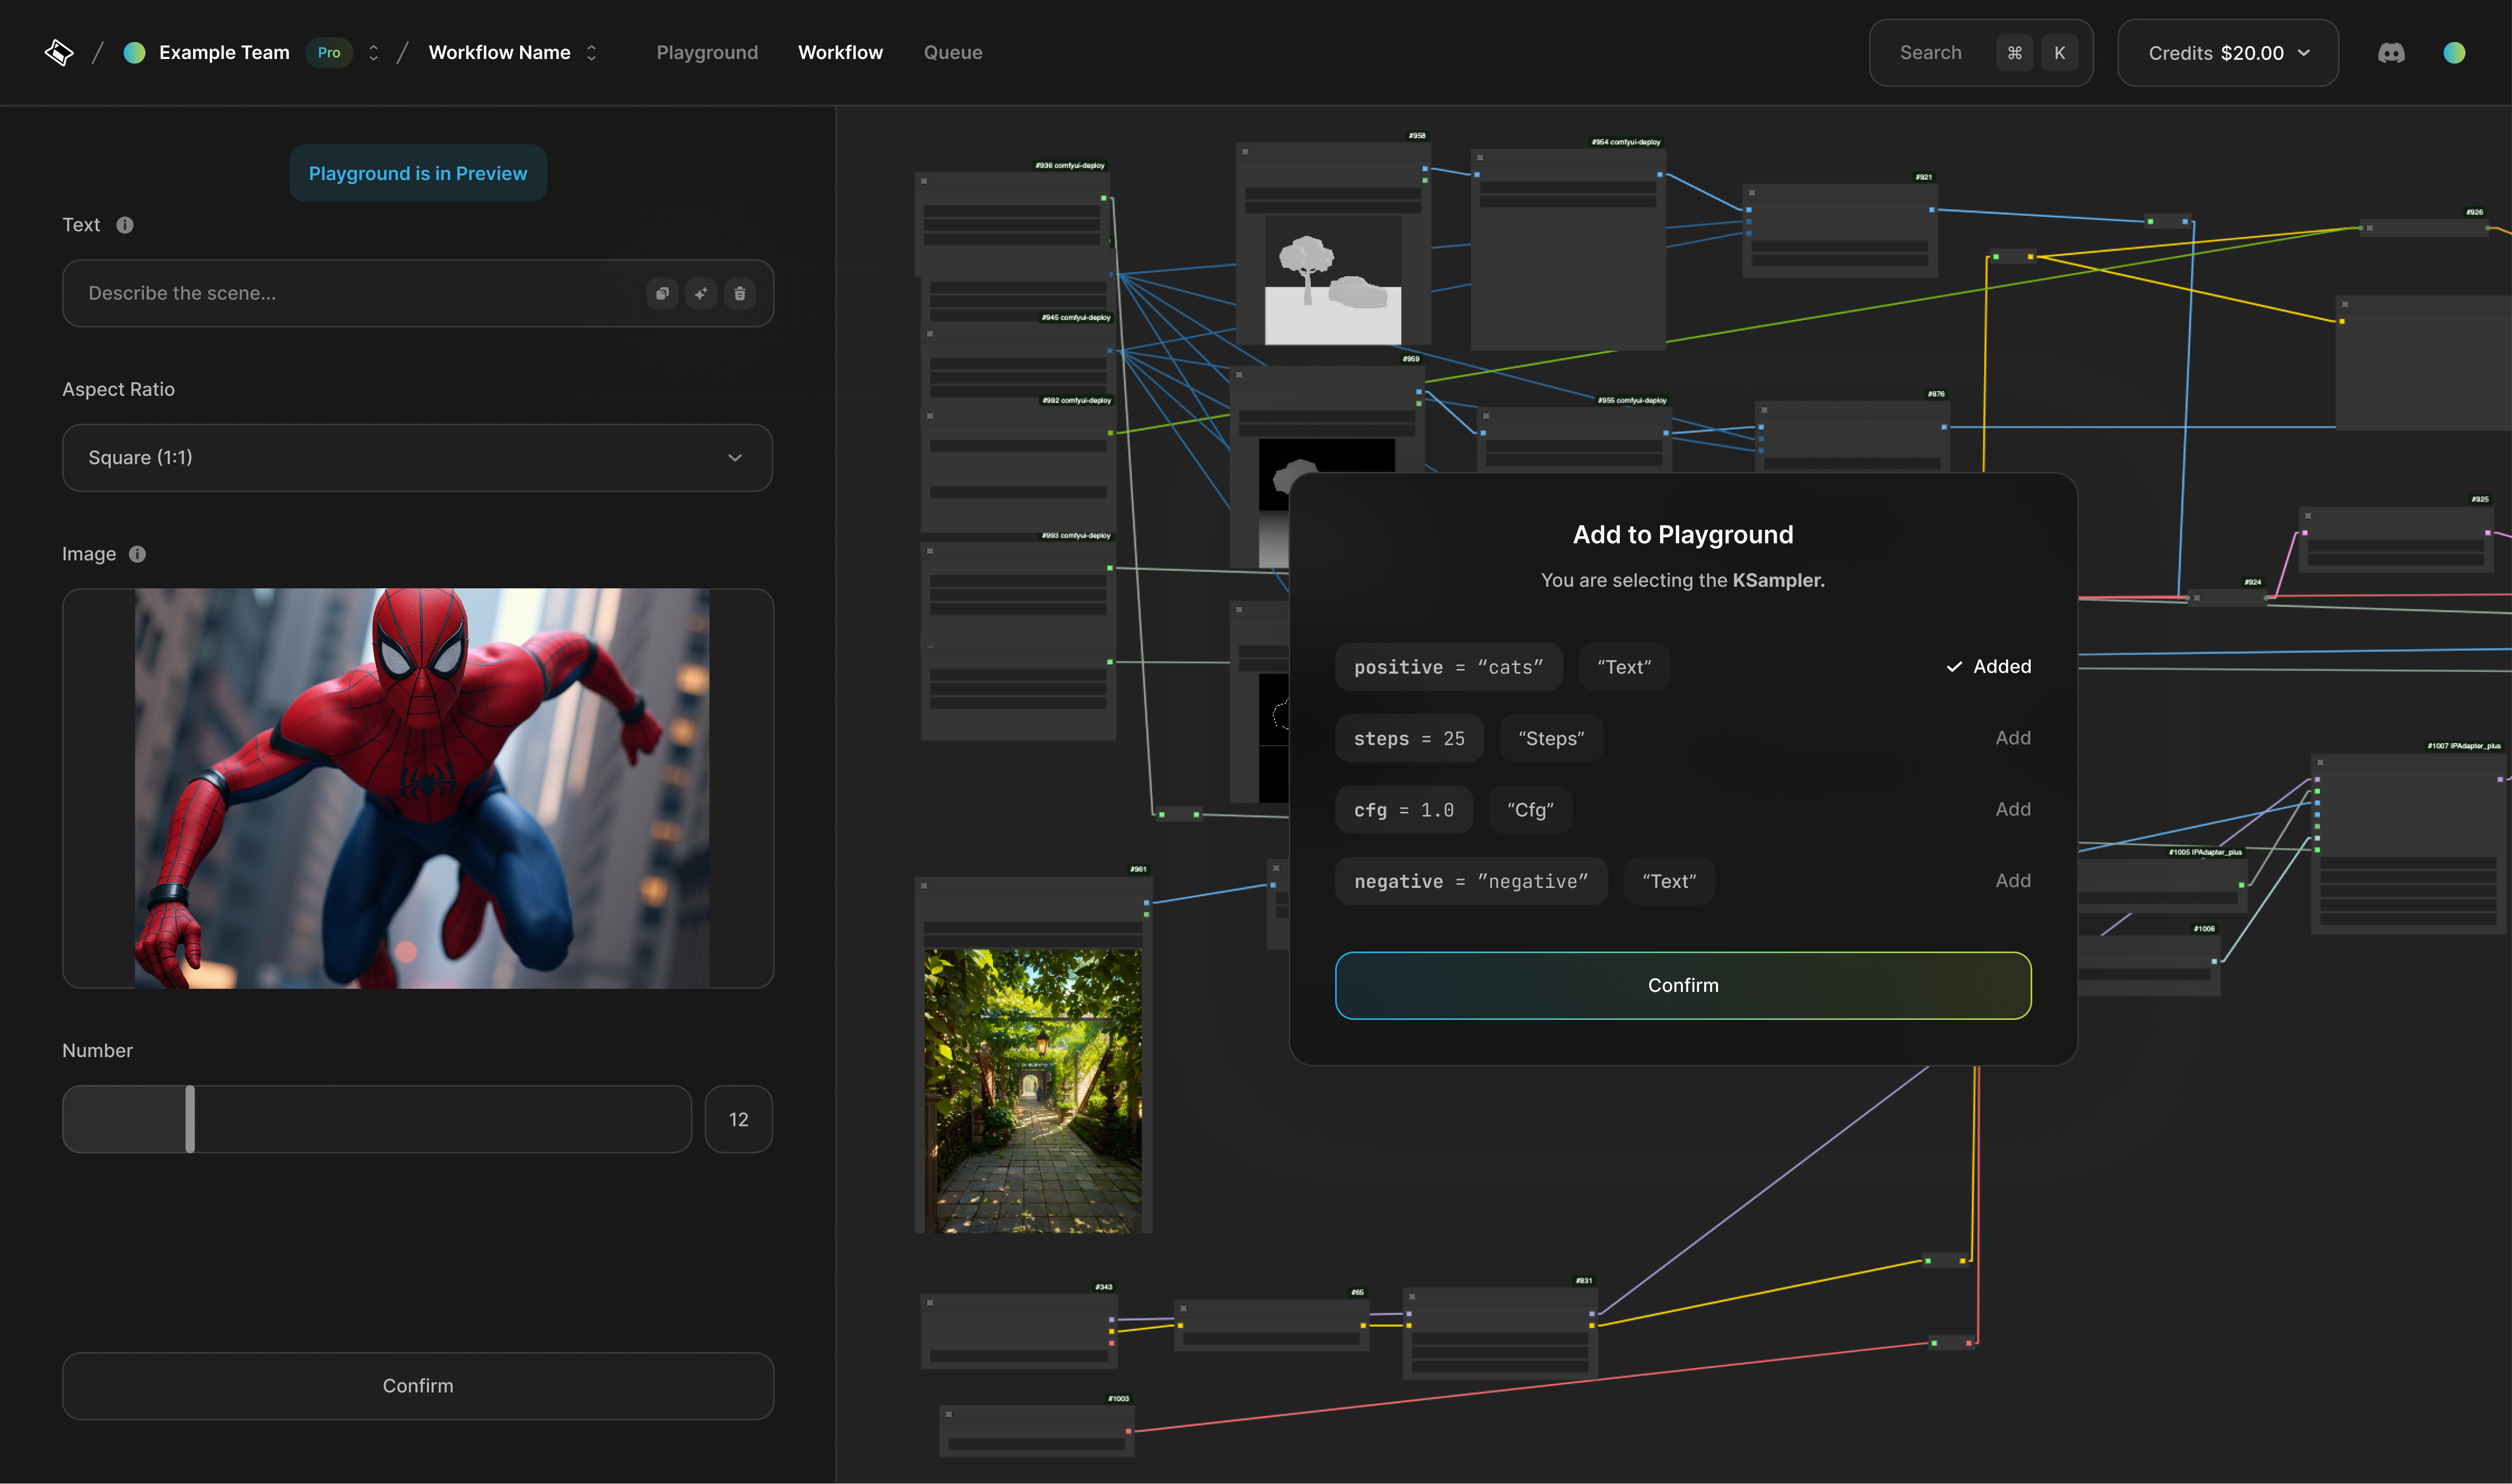This screenshot has height=1484, width=2512.
Task: Expand the Example Team switcher chevron
Action: coord(373,52)
